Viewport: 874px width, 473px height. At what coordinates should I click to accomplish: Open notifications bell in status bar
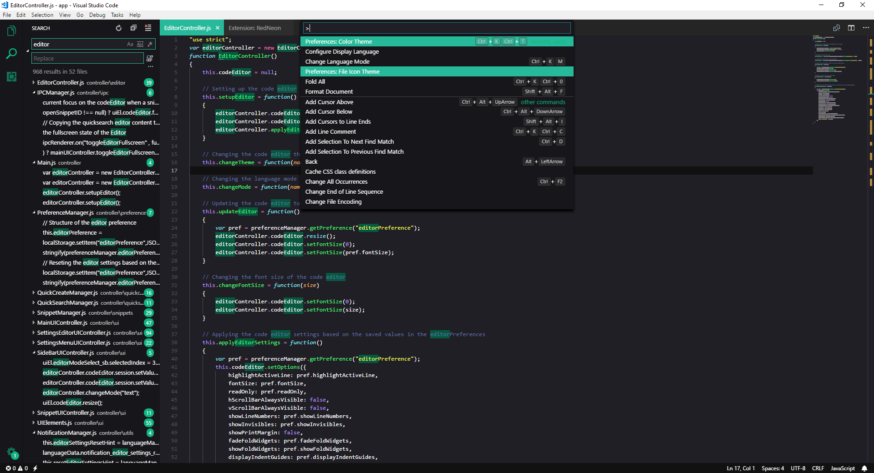click(864, 468)
